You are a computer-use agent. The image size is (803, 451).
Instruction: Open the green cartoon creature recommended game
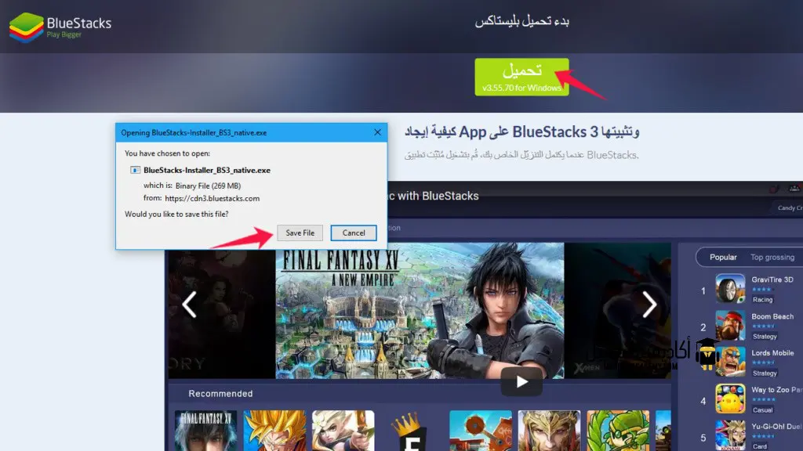[x=618, y=431]
